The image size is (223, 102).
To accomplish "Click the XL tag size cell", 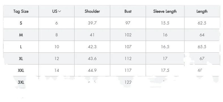I will click(x=21, y=59).
